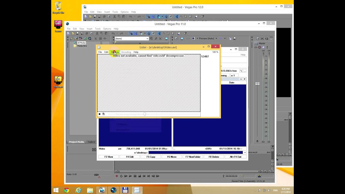Viewport: 345px width, 194px height.
Task: Click Import Media icon in Project Media toolbar
Action: (76, 39)
